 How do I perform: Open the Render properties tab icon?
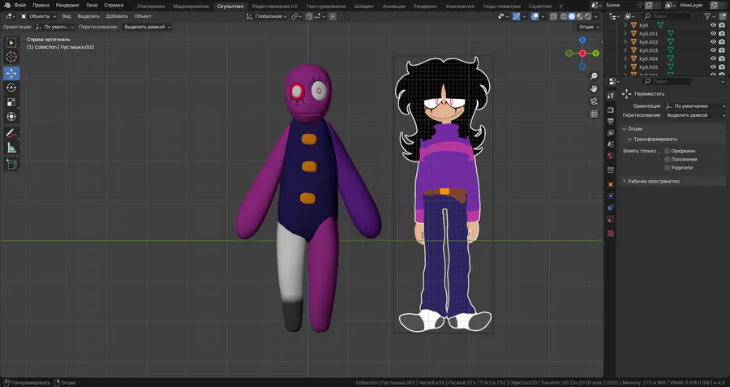[x=611, y=110]
